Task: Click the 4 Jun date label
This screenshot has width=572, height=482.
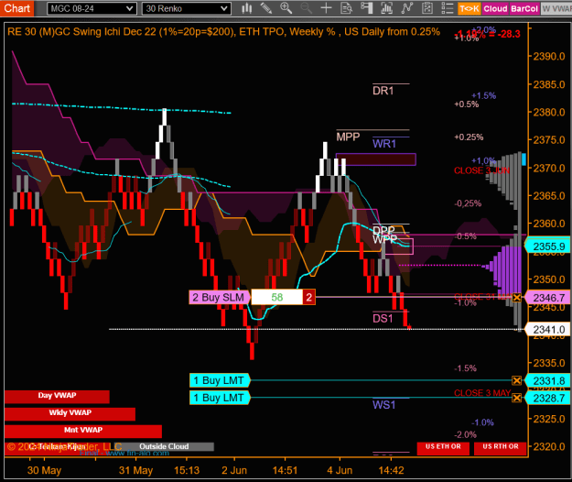Action: pos(340,470)
